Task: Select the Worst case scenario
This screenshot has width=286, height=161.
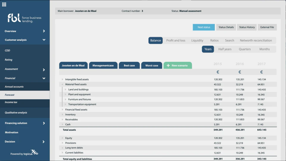Action: coord(152,65)
